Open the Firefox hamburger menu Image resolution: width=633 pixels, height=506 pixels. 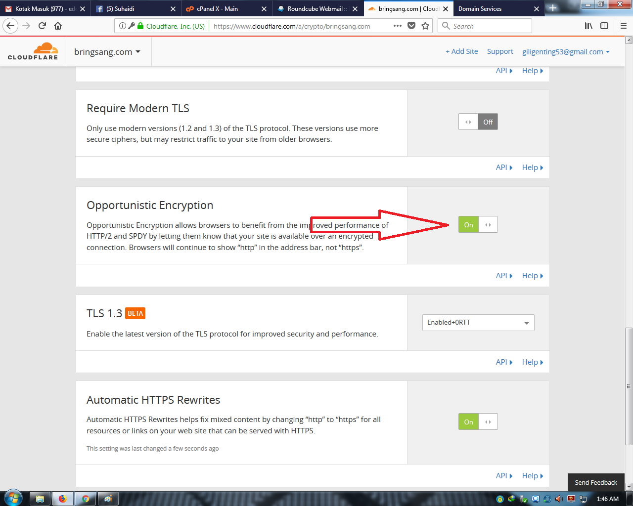pyautogui.click(x=624, y=26)
